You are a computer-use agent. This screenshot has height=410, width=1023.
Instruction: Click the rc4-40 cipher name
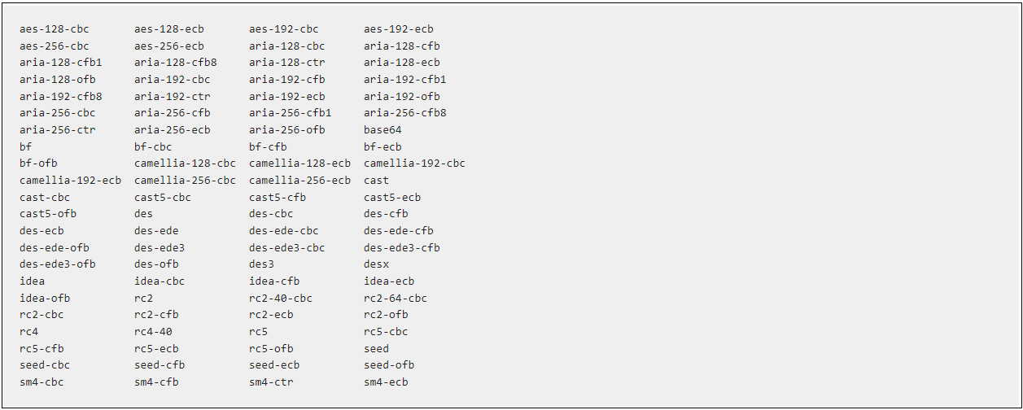[x=154, y=332]
